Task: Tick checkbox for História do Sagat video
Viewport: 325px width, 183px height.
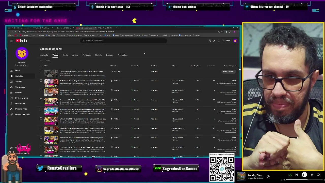Action: 41,90
